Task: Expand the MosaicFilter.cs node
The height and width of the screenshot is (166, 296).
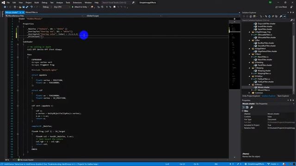Action: [252, 90]
